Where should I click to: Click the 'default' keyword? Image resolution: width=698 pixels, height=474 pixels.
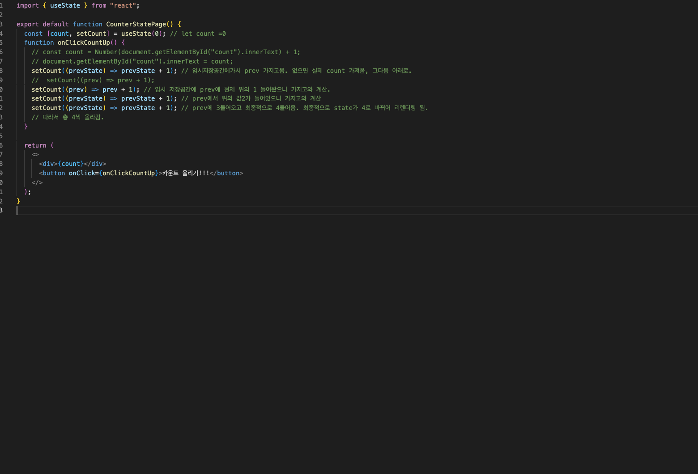[x=56, y=24]
